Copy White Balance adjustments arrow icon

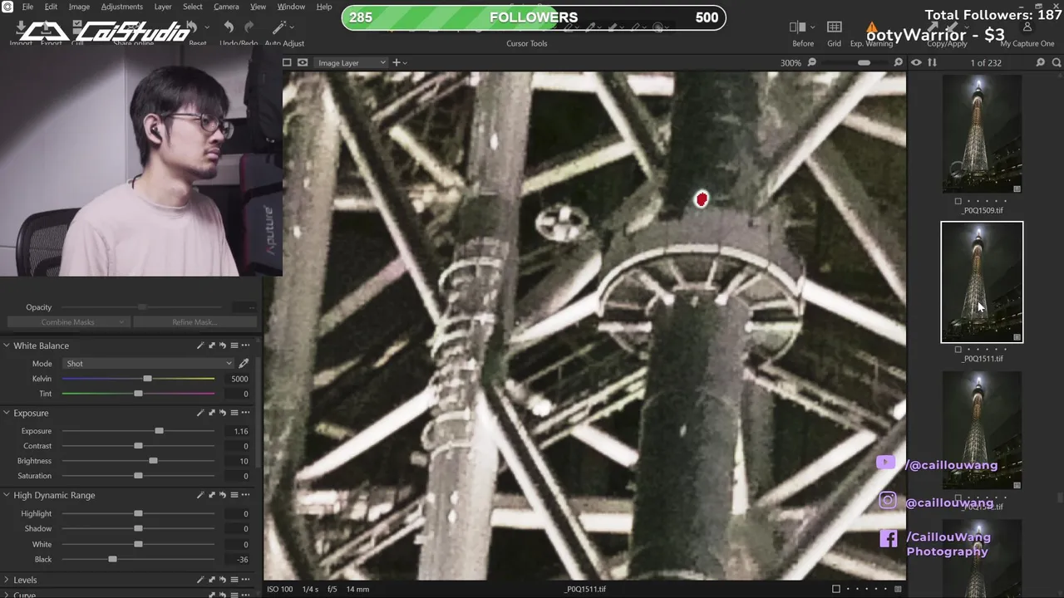tap(211, 346)
